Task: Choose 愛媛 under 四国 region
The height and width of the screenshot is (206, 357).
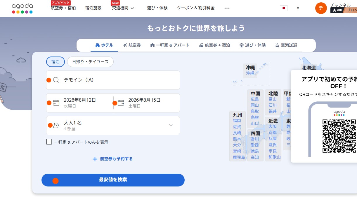Action: (255, 145)
